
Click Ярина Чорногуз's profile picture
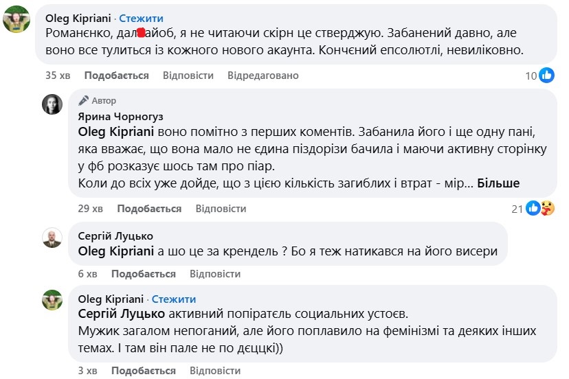pyautogui.click(x=53, y=104)
